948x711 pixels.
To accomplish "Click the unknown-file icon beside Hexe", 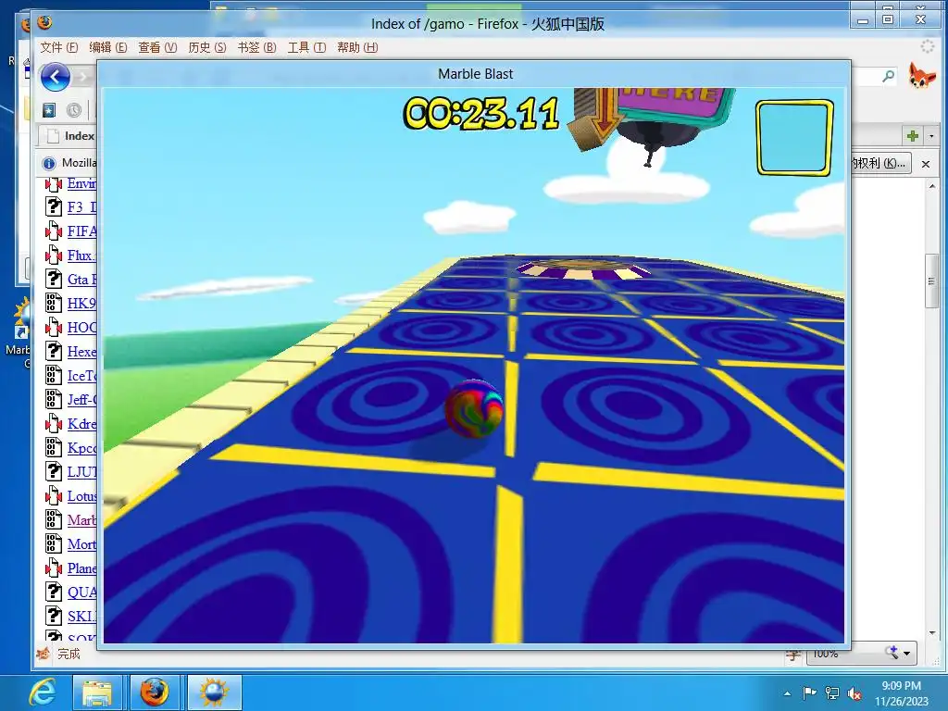I will pos(53,351).
